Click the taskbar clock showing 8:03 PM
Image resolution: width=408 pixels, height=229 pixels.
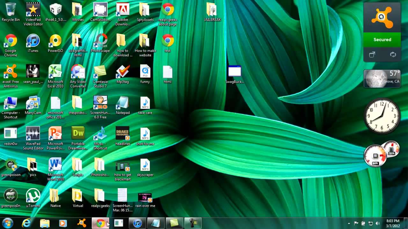coord(393,223)
